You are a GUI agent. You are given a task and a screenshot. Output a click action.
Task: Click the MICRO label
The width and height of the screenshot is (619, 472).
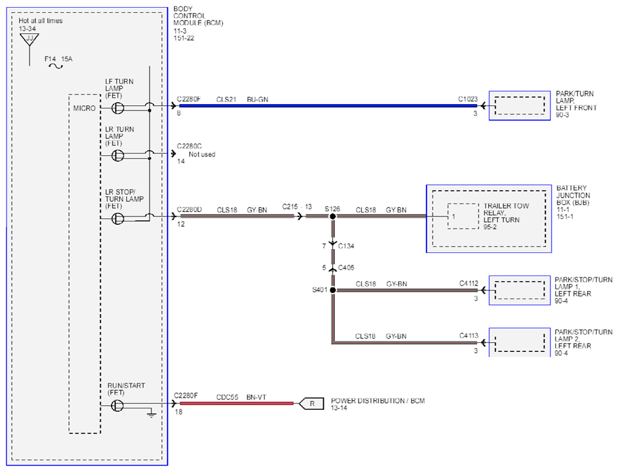point(85,109)
